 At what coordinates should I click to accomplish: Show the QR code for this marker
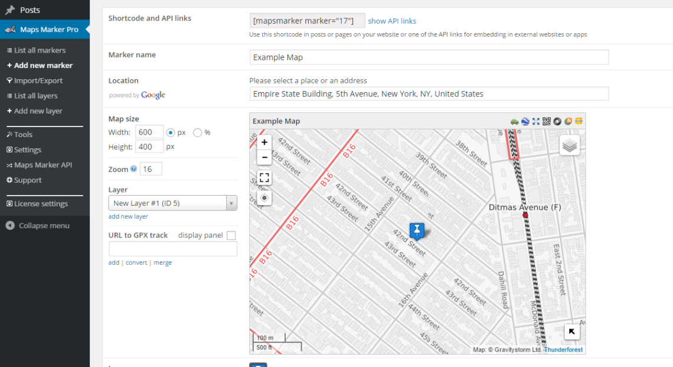point(546,121)
